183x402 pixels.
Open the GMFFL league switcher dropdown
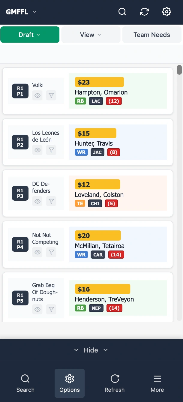click(x=21, y=12)
